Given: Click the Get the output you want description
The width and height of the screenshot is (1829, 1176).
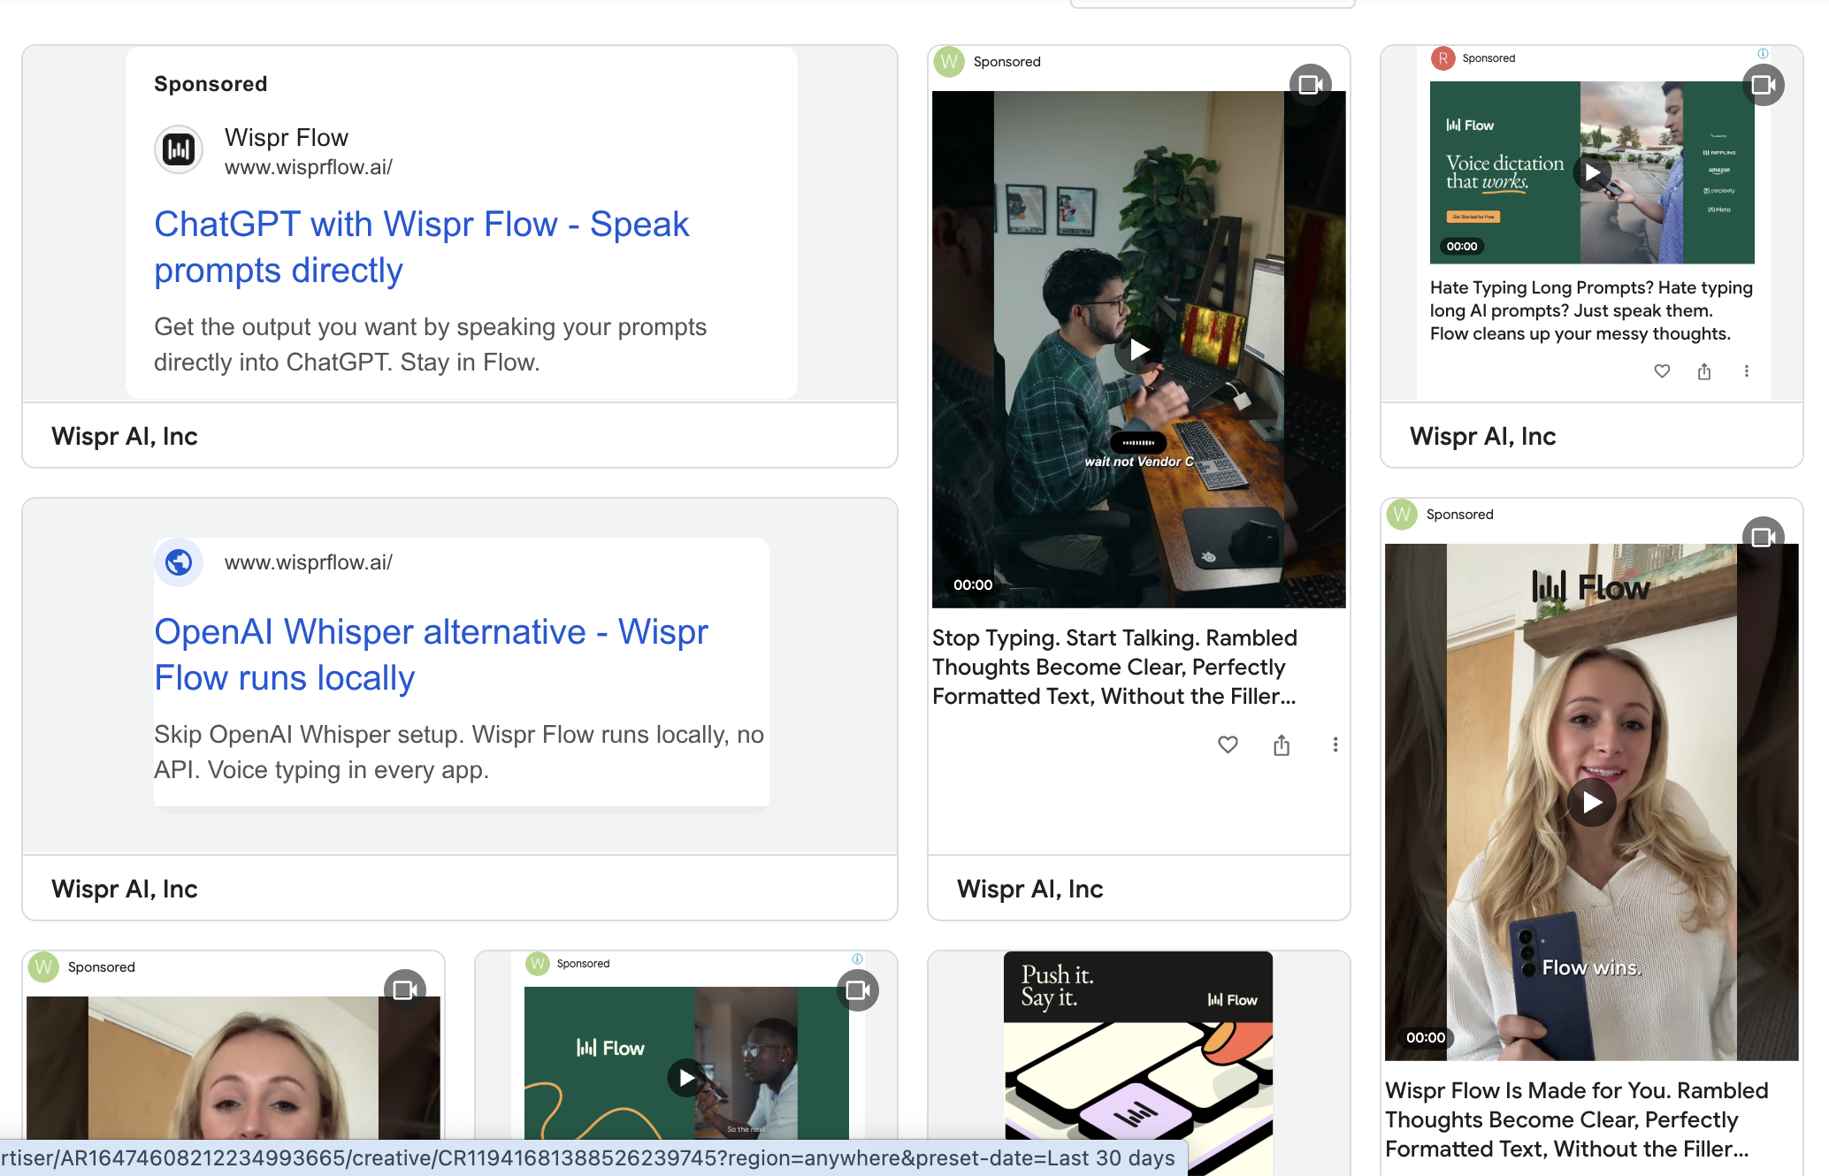Looking at the screenshot, I should pyautogui.click(x=431, y=345).
